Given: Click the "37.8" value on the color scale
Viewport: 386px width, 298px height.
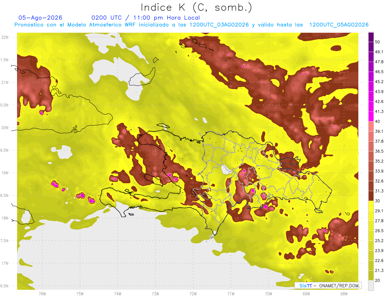Looking at the screenshot, I should pos(379,141).
